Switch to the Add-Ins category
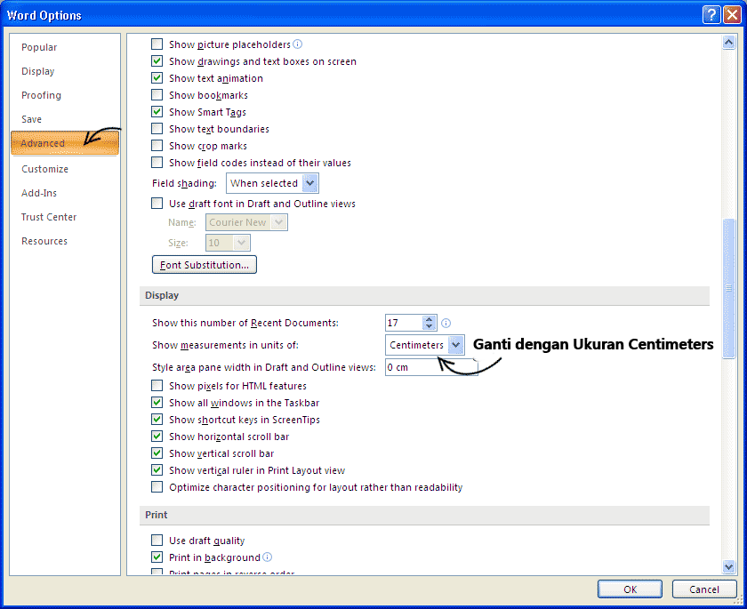747x609 pixels. (65, 193)
